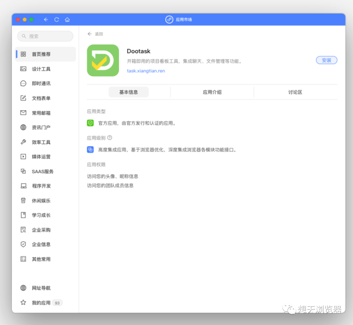
Task: Open task.xiangtian.ren link
Action: click(x=146, y=71)
